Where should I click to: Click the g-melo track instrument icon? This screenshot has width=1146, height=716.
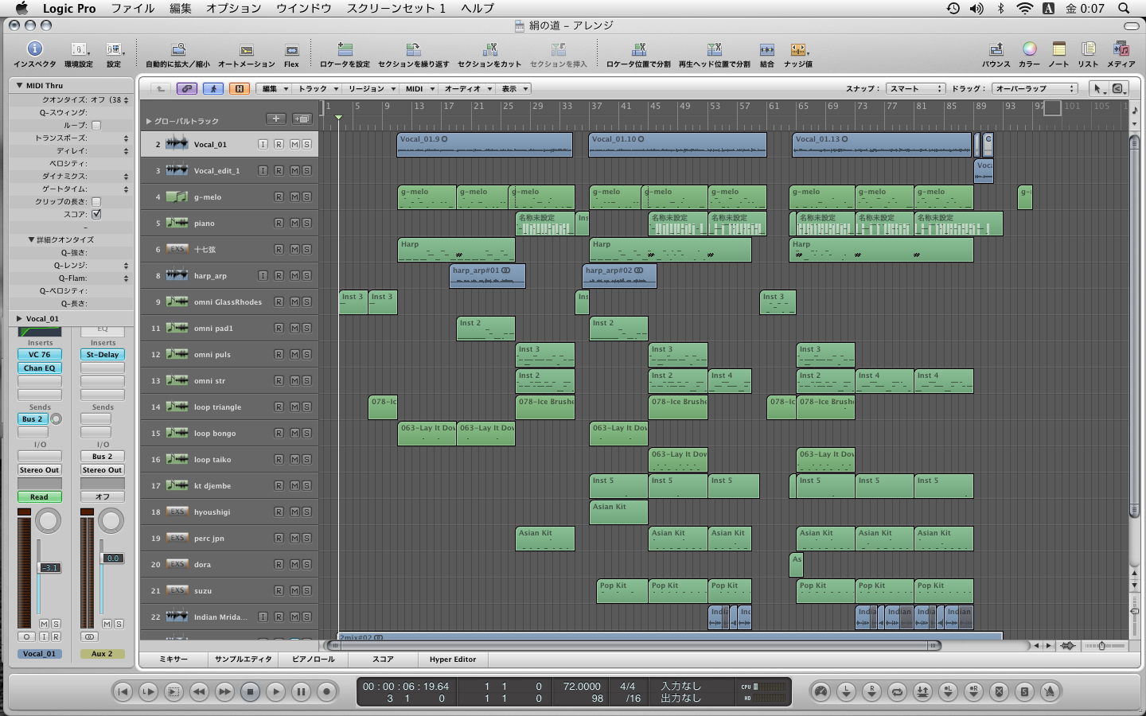[x=177, y=197]
